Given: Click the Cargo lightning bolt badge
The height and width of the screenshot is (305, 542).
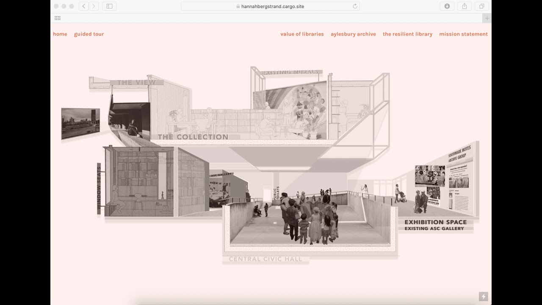Looking at the screenshot, I should point(483,297).
